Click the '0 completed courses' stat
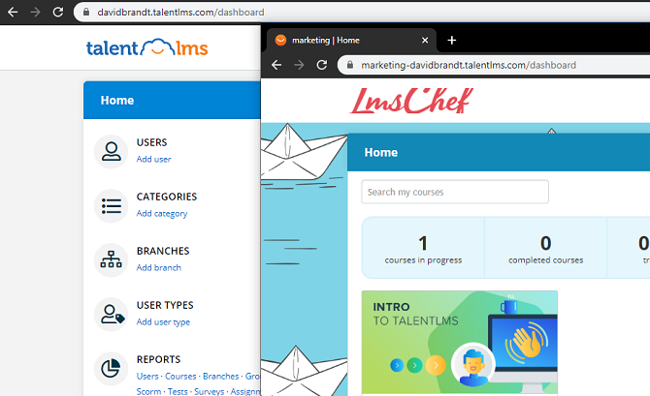Screen dimensions: 650x396 (545, 248)
